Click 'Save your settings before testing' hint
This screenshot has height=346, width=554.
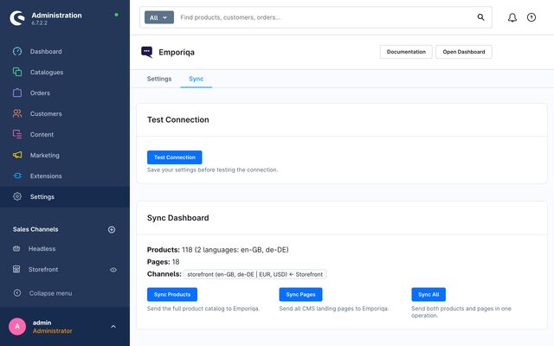tap(212, 170)
